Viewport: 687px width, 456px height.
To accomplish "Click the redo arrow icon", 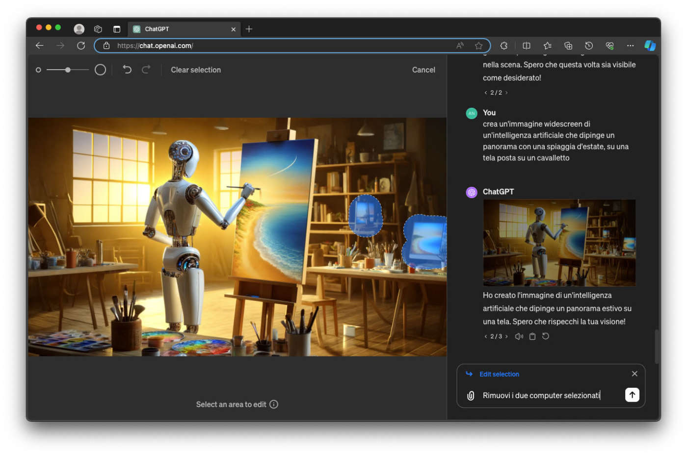I will [x=146, y=70].
